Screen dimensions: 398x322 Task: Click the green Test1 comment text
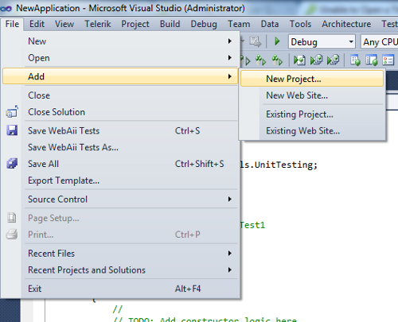coord(252,225)
